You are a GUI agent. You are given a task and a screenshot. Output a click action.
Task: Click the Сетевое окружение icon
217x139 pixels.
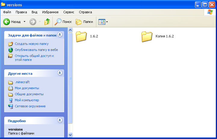tap(11, 106)
